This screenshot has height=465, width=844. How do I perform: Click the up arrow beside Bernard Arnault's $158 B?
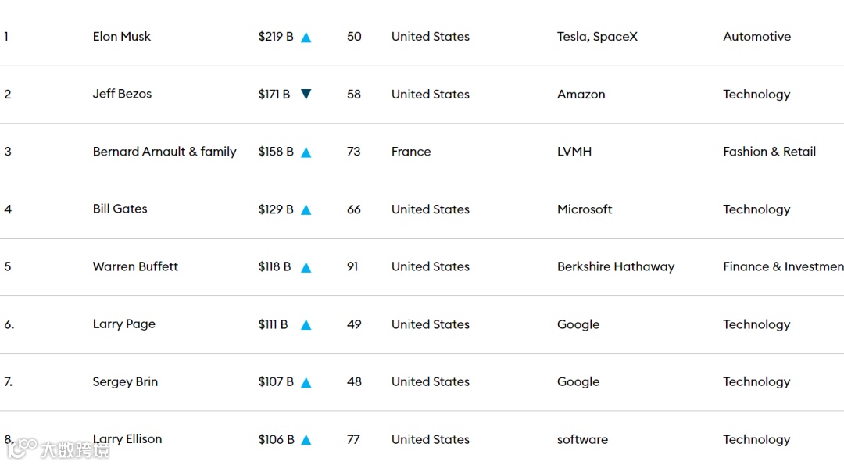click(x=306, y=152)
